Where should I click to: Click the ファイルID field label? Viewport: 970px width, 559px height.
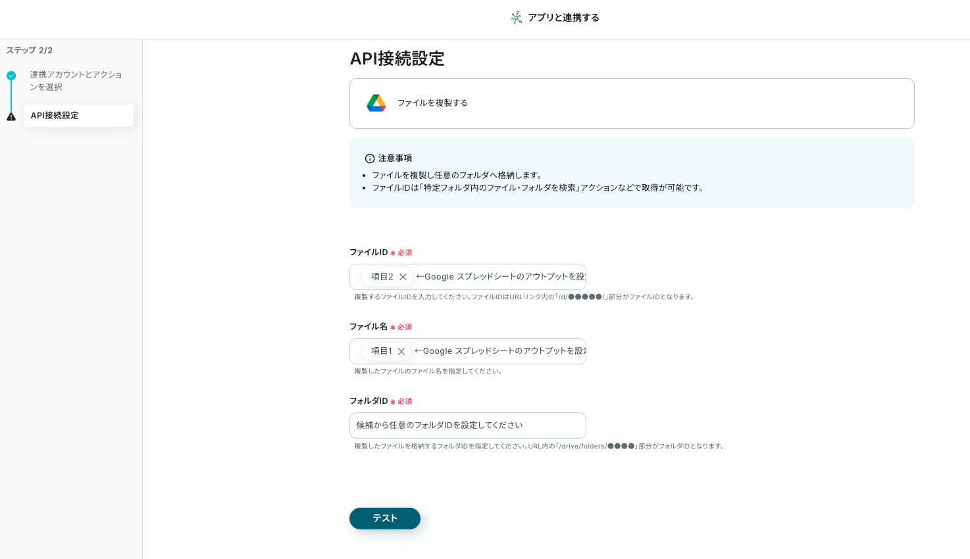pyautogui.click(x=369, y=253)
